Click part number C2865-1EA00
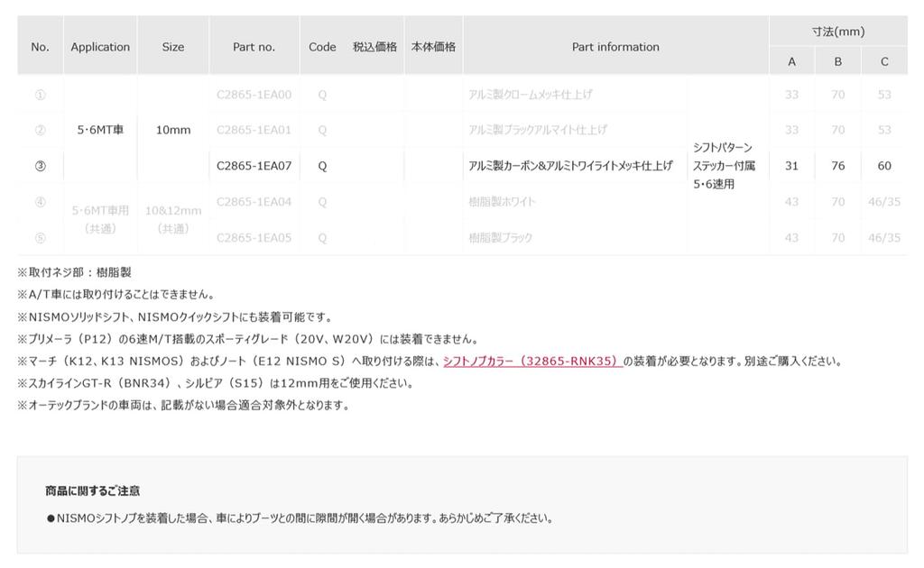 254,95
